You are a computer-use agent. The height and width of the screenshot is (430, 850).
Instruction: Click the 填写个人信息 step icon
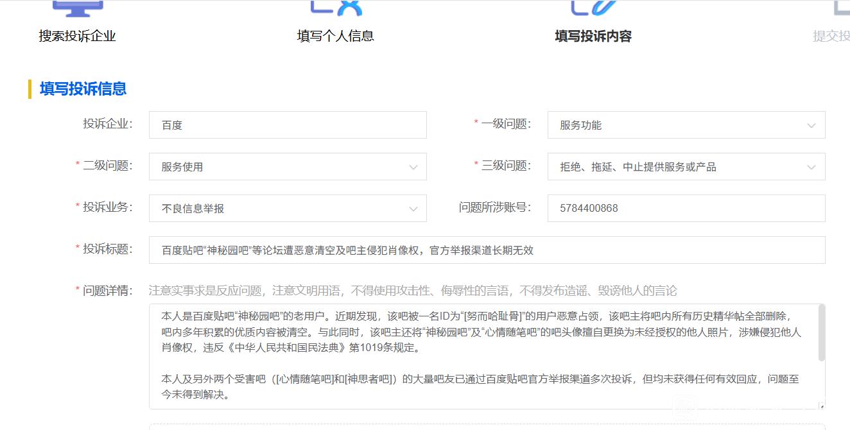point(336,8)
